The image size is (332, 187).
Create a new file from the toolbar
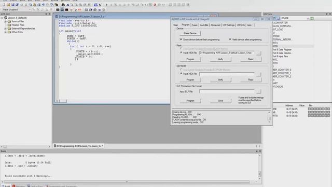point(4,5)
